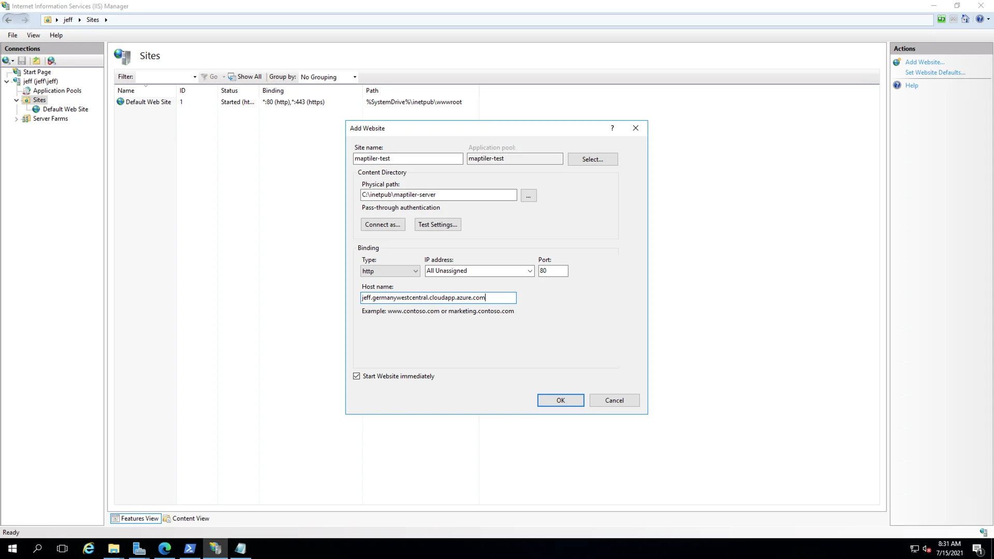Launch Internet Explorer from the taskbar
The height and width of the screenshot is (559, 994).
pos(89,549)
